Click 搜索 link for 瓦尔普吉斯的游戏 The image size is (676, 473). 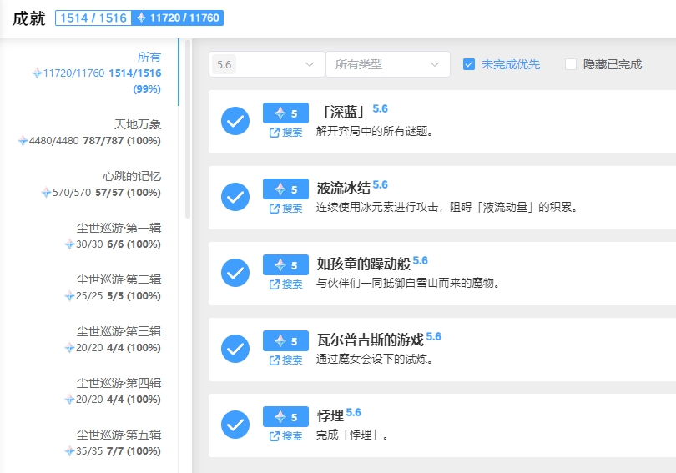point(285,360)
